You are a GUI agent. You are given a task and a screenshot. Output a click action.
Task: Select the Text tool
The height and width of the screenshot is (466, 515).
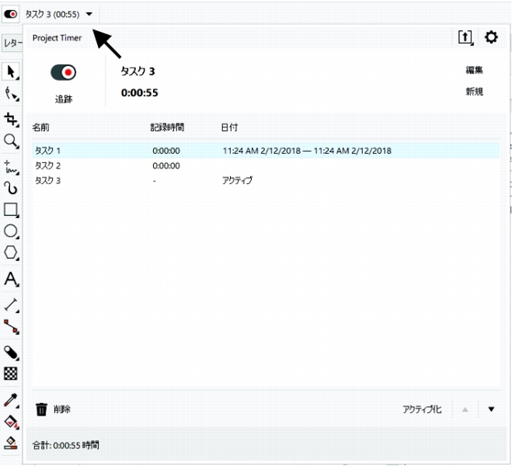(x=11, y=279)
